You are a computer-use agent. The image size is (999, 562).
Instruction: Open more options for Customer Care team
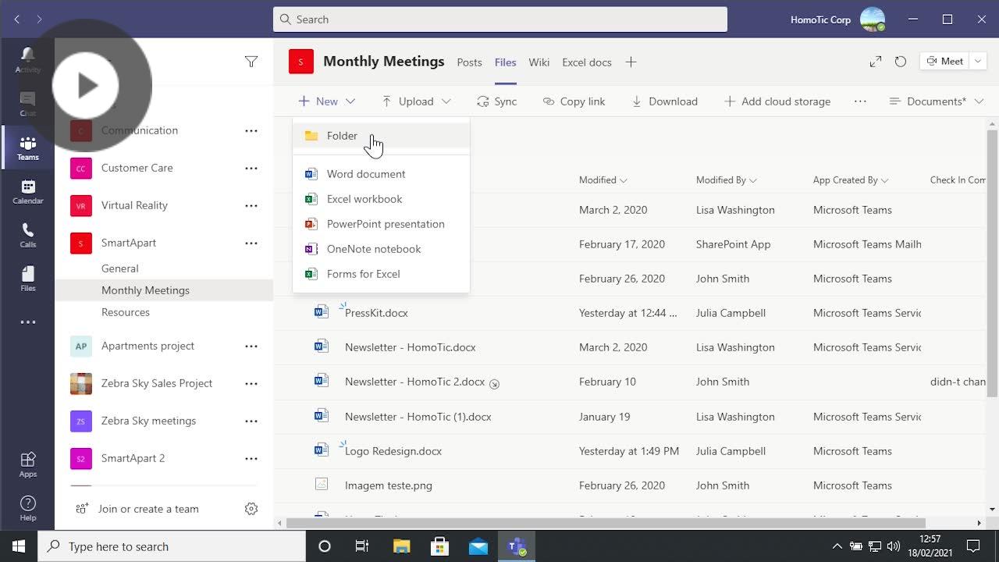pos(251,168)
